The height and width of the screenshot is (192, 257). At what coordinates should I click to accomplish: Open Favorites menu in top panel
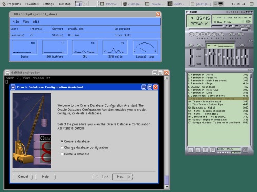coord(32,4)
